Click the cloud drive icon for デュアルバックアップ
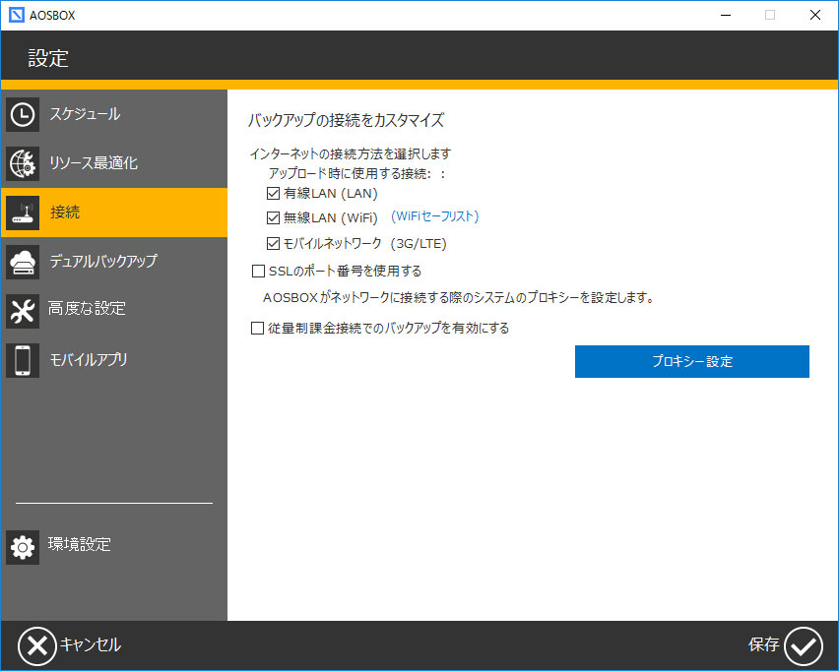This screenshot has width=839, height=671. click(23, 262)
